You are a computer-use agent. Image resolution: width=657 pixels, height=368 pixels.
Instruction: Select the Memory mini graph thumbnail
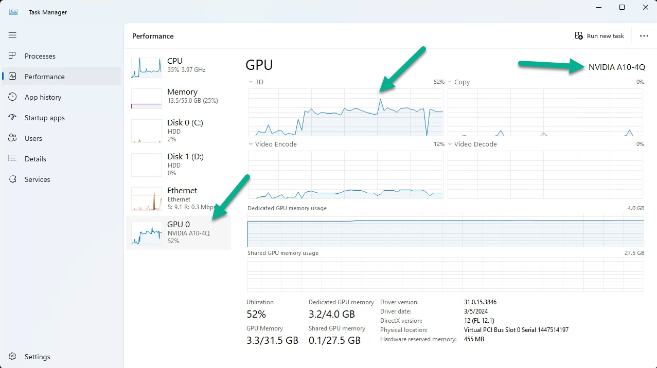(147, 98)
